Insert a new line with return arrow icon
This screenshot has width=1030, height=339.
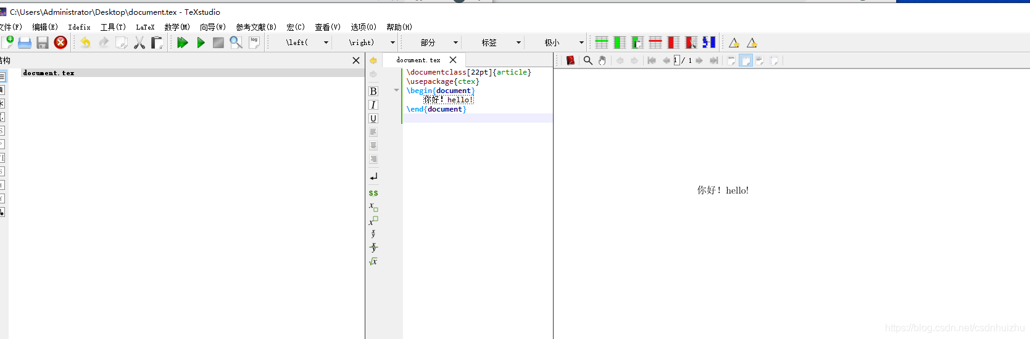click(373, 177)
